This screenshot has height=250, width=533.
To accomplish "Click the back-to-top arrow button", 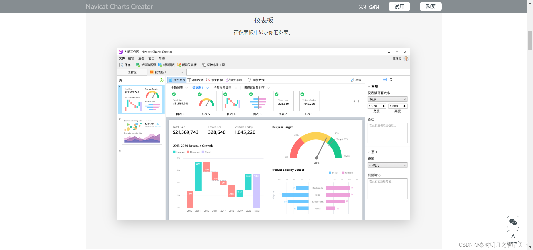I will (513, 236).
